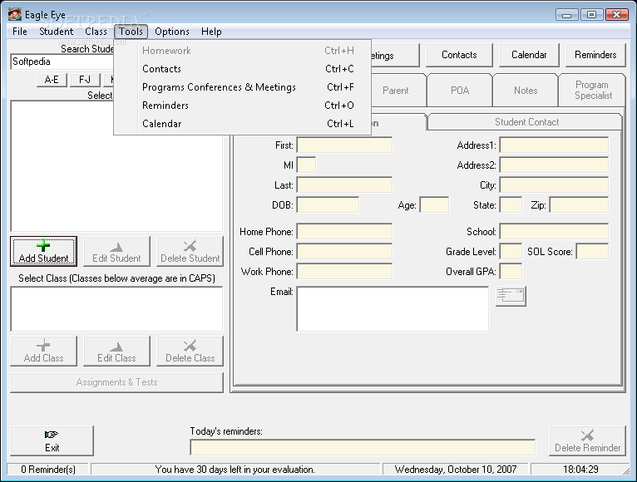Switch to the Program Specialist tab
637x482 pixels.
point(593,90)
